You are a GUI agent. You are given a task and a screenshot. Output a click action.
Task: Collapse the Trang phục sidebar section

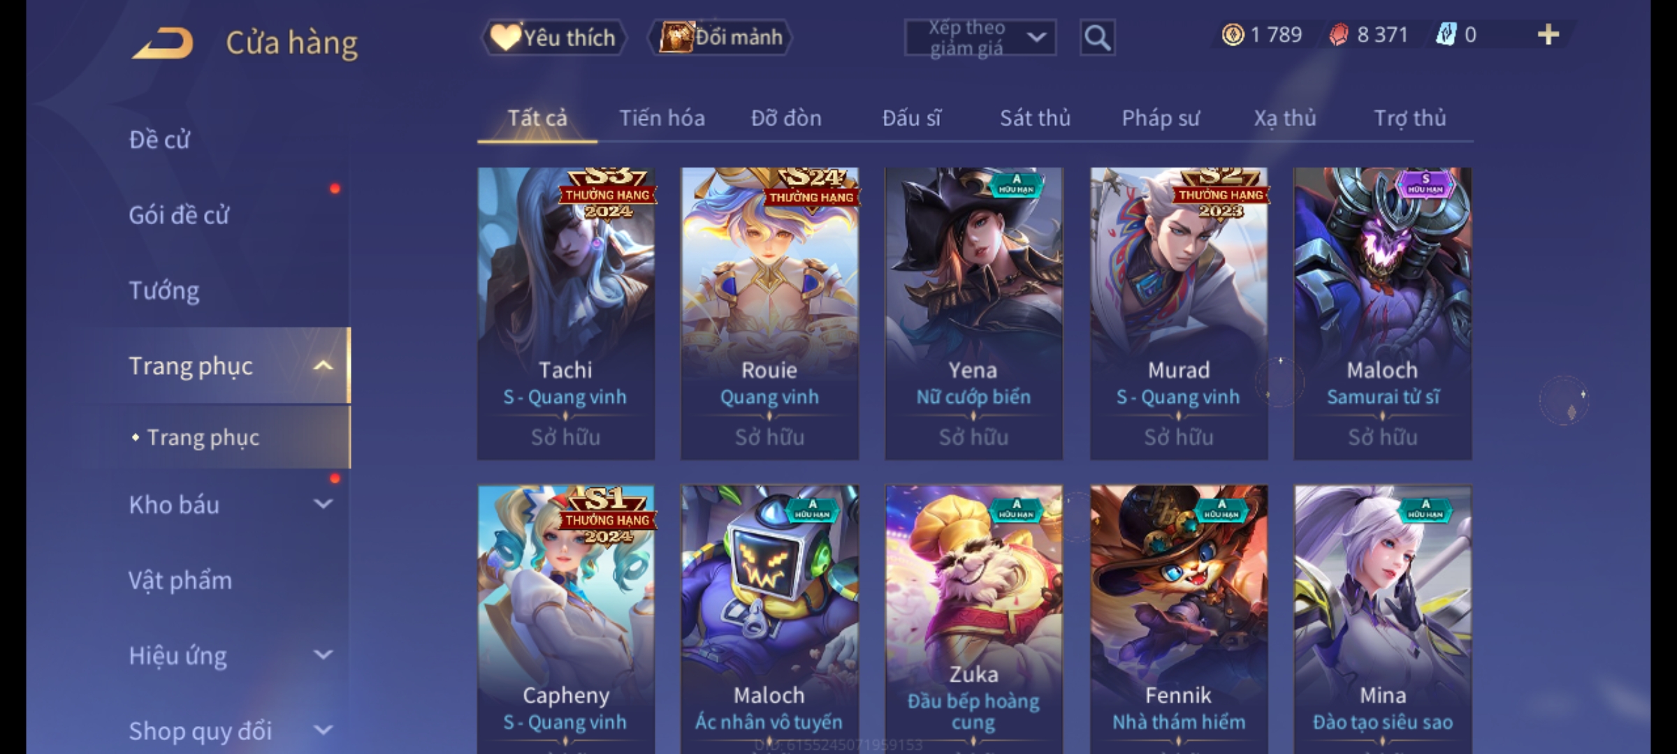[323, 366]
